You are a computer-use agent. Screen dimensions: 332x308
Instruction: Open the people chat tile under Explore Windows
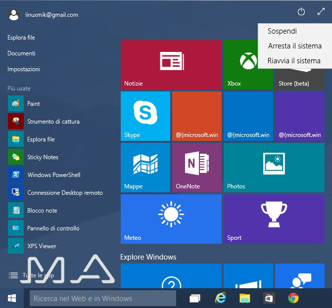pyautogui.click(x=300, y=276)
